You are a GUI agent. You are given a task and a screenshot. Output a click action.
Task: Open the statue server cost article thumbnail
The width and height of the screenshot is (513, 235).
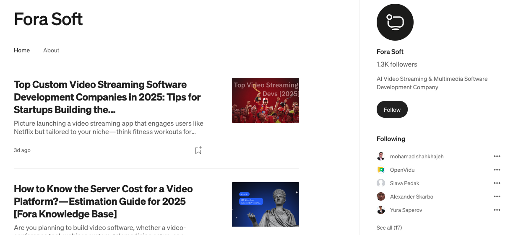tap(266, 204)
